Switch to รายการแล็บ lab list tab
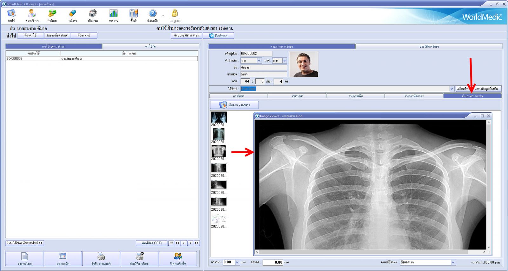The height and width of the screenshot is (271, 508). [355, 96]
